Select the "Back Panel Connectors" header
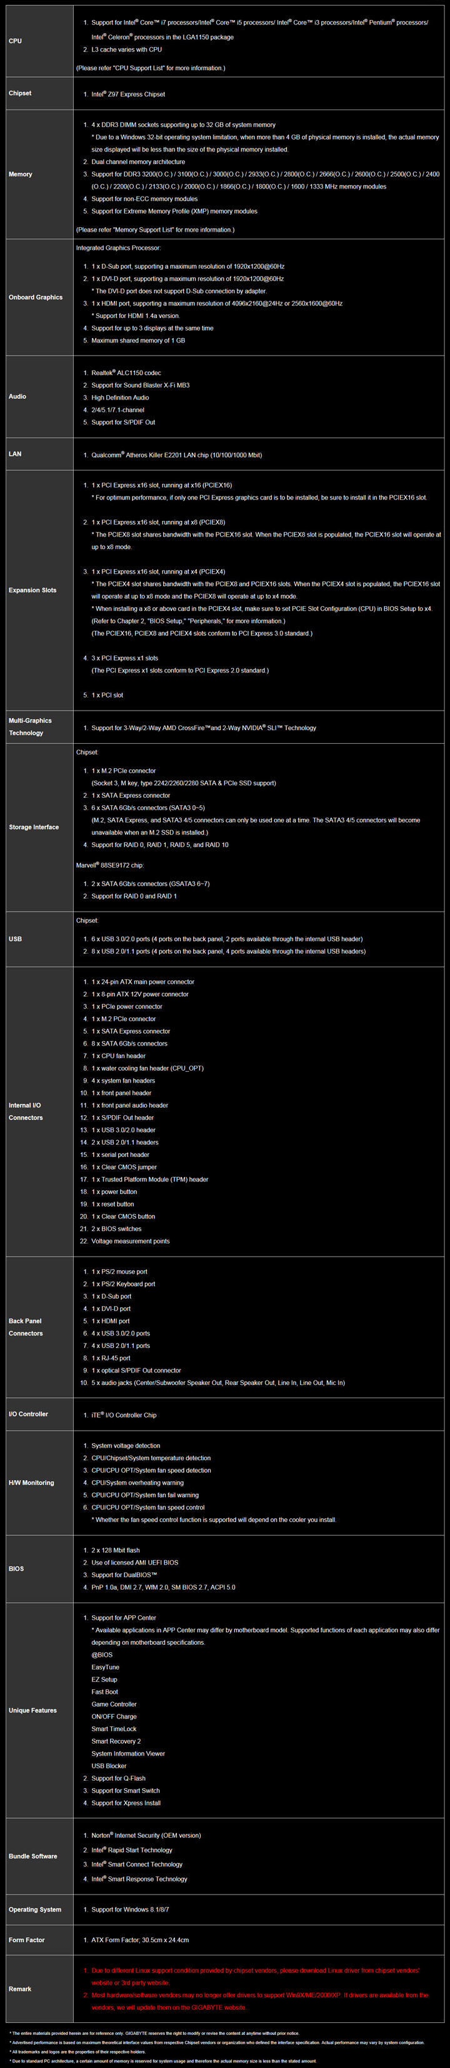 coord(26,1326)
